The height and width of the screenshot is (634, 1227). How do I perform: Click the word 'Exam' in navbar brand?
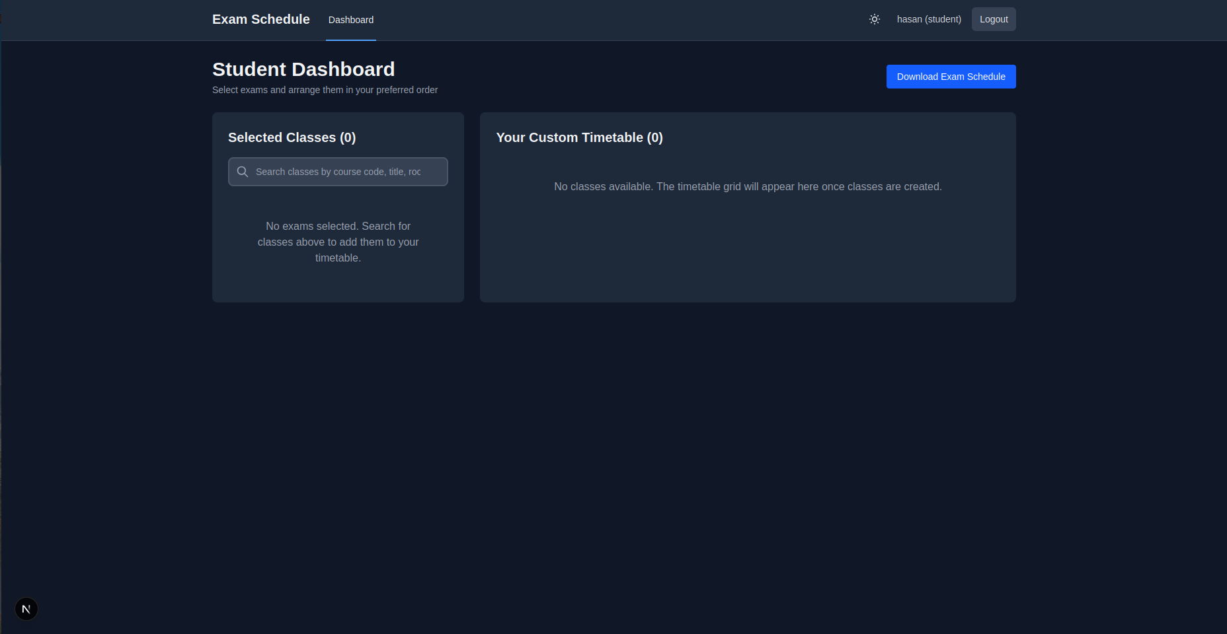pyautogui.click(x=229, y=19)
